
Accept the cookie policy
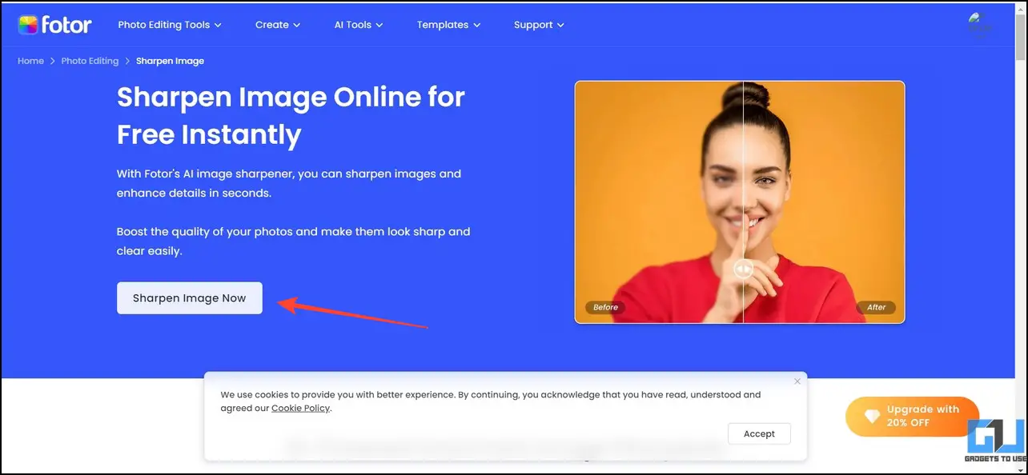click(x=759, y=433)
